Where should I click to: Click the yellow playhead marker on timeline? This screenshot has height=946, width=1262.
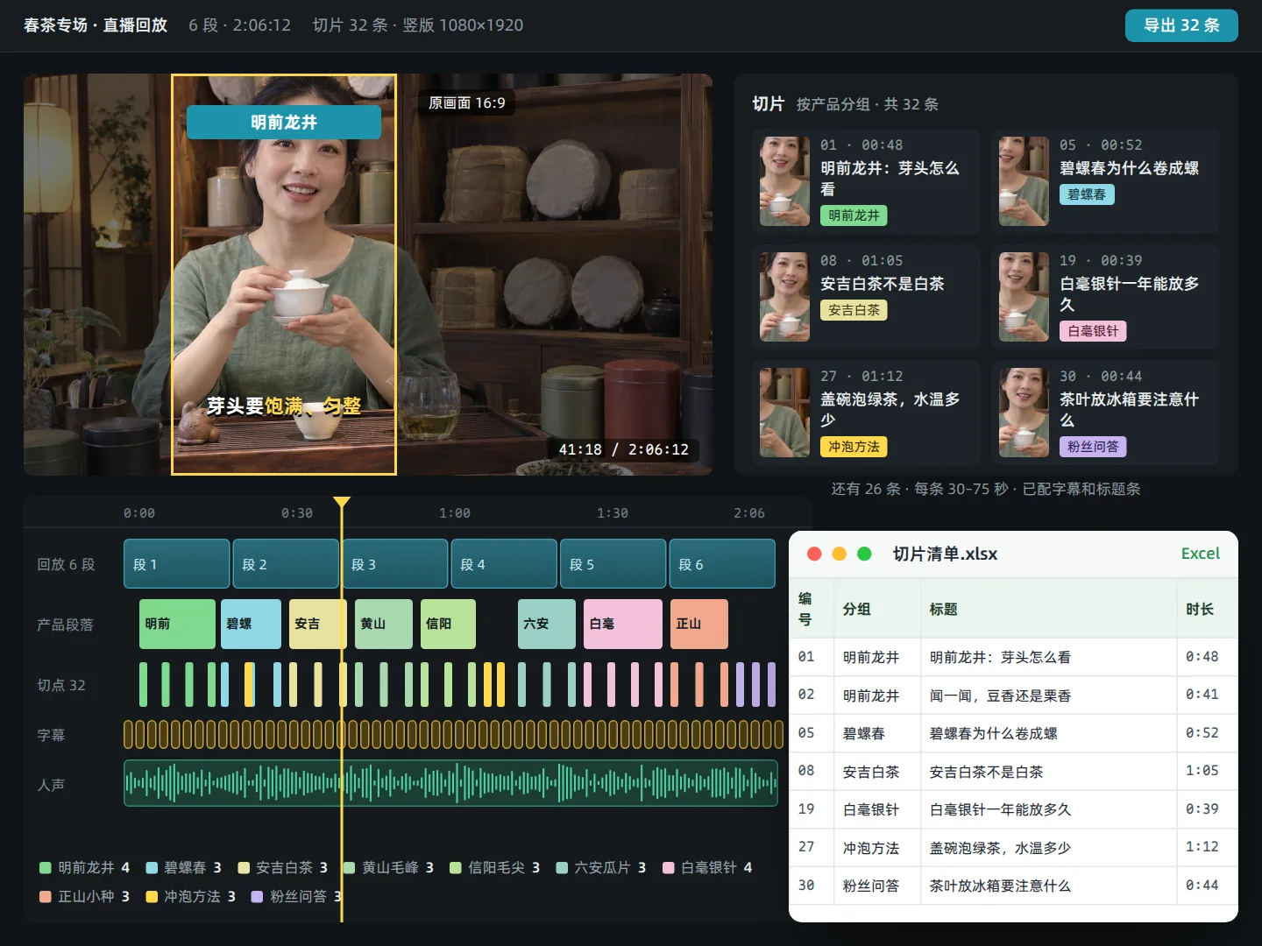coord(342,503)
